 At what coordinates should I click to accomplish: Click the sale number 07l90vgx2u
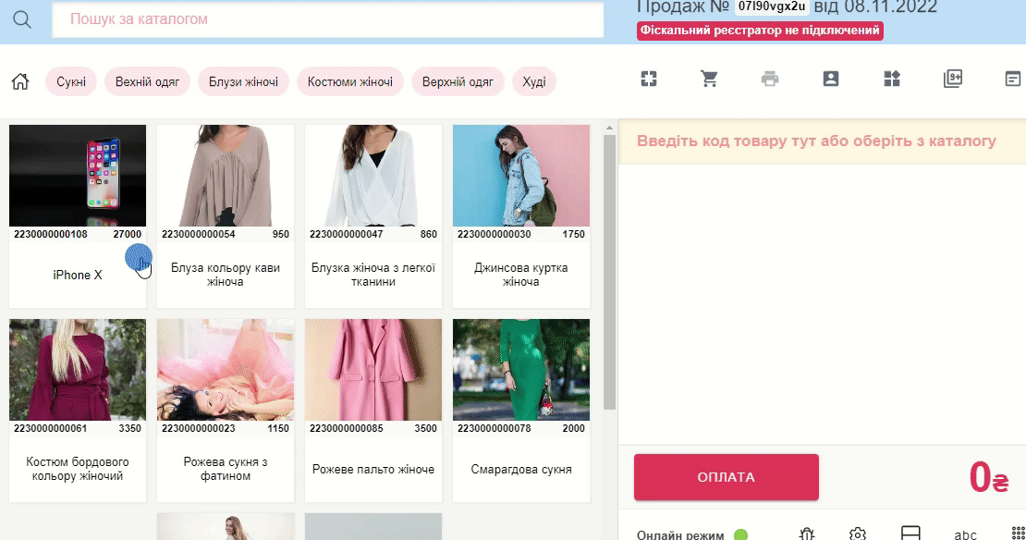(x=772, y=7)
